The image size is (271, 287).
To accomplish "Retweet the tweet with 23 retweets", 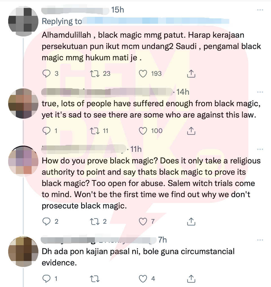I will click(x=95, y=74).
